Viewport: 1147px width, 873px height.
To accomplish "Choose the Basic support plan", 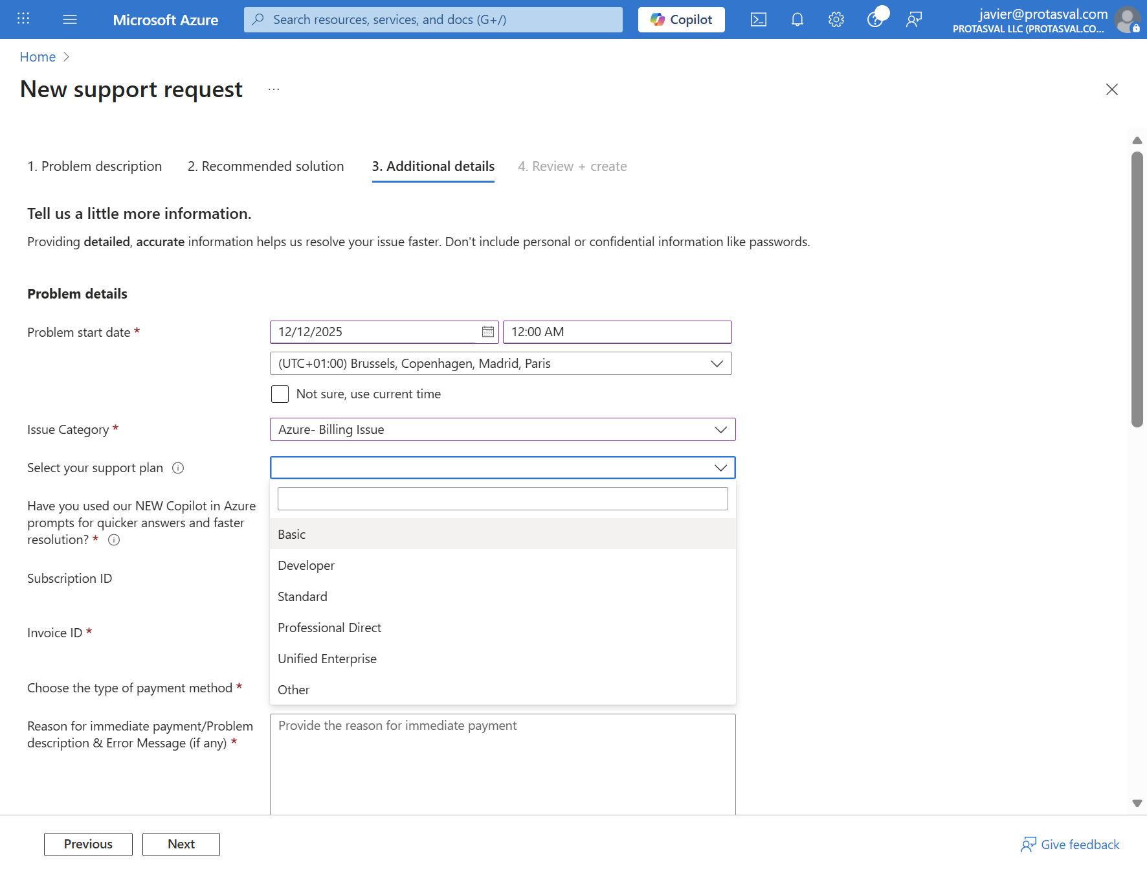I will coord(503,534).
